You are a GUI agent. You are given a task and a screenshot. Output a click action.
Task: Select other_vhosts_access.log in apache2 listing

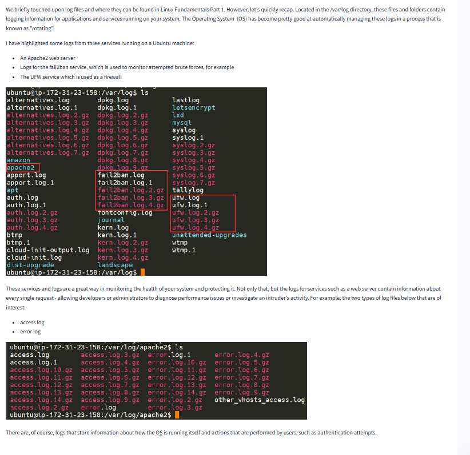[x=260, y=400]
